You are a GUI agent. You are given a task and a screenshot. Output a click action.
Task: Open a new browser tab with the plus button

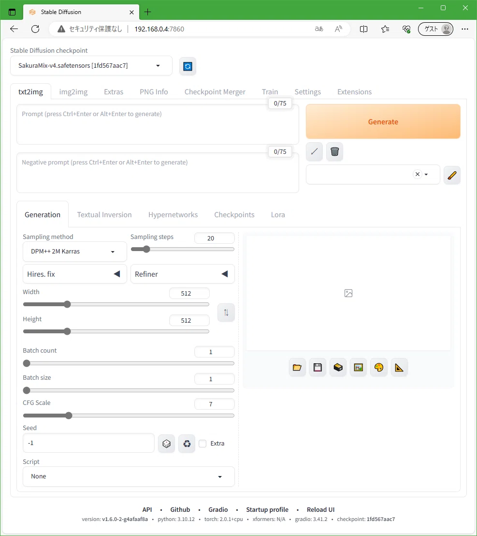(147, 12)
